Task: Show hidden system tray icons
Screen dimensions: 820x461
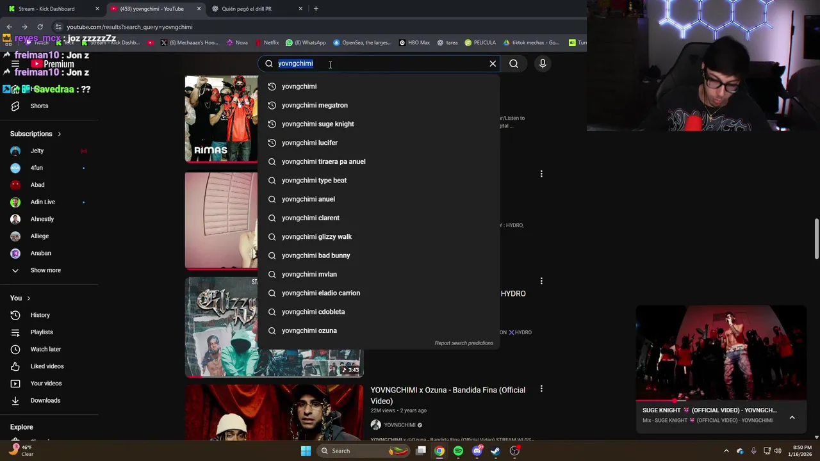Action: click(726, 451)
